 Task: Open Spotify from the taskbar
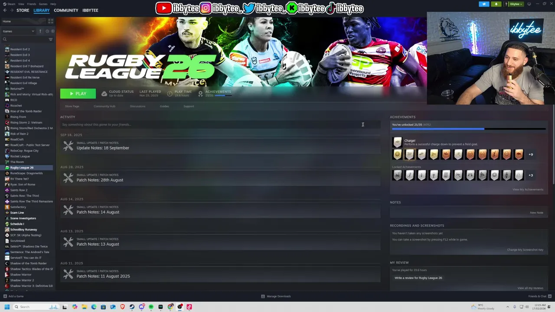coord(151,307)
